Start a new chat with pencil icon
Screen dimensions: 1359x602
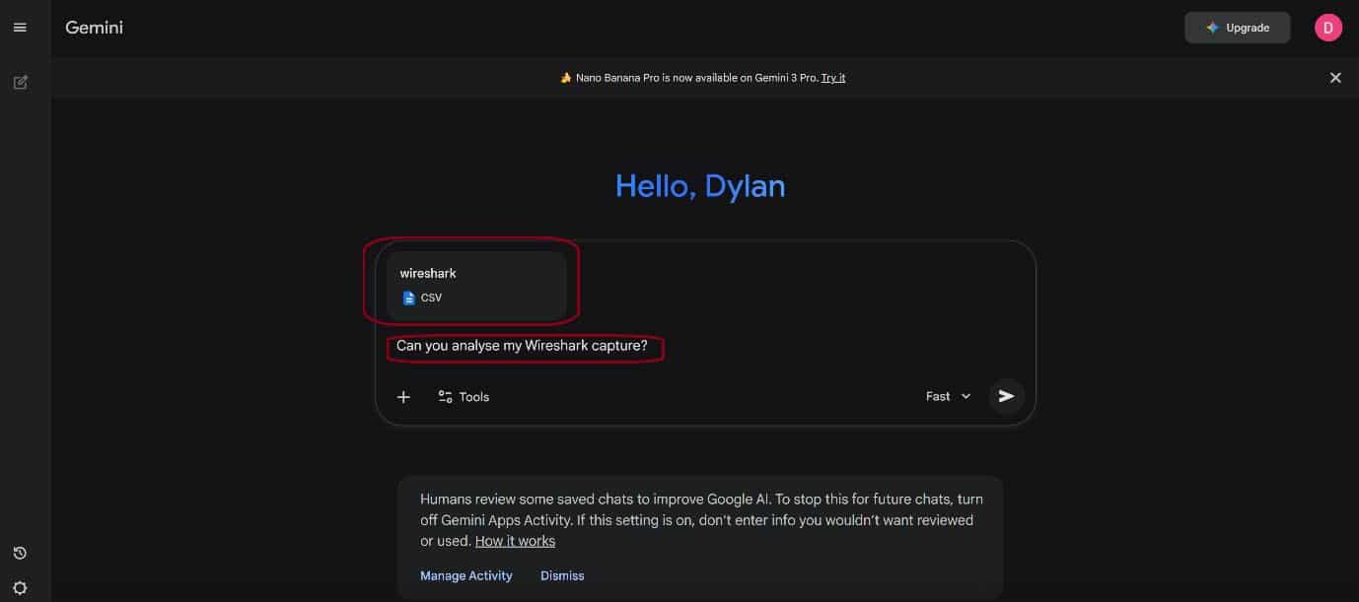(20, 83)
